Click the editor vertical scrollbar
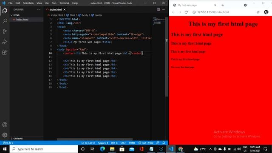The image size is (272, 153). coord(167,57)
